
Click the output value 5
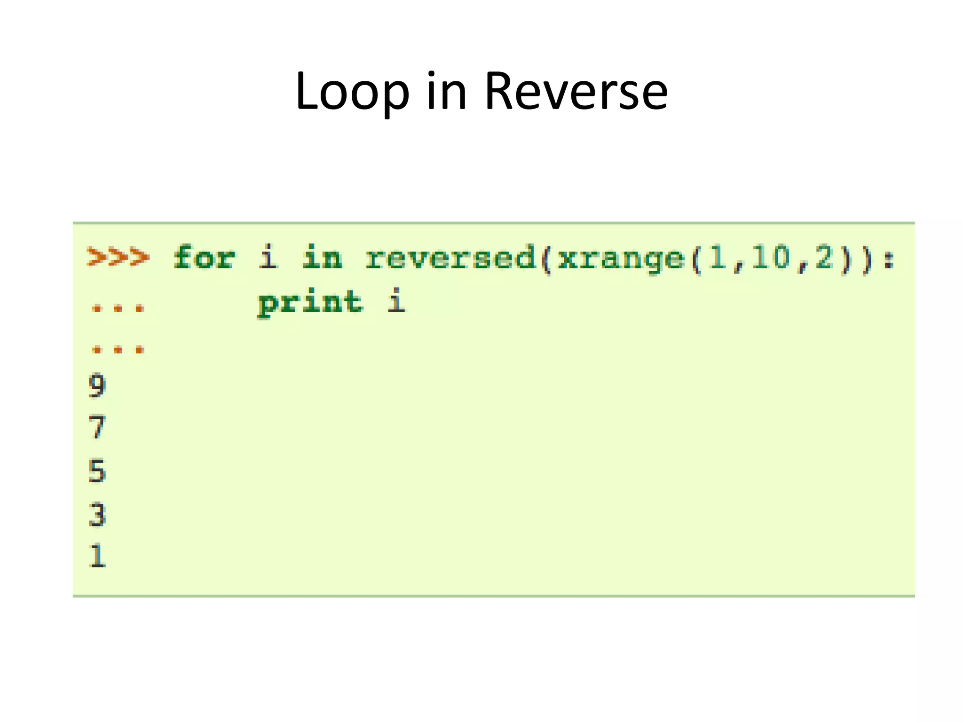point(97,471)
